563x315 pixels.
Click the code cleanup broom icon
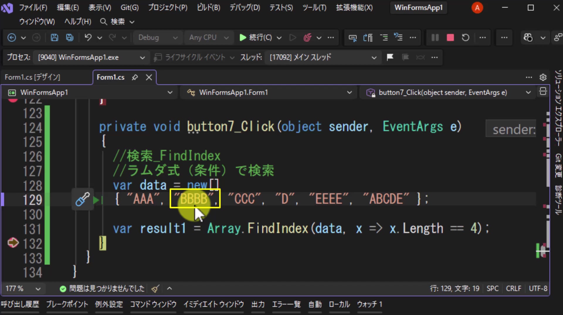155,289
